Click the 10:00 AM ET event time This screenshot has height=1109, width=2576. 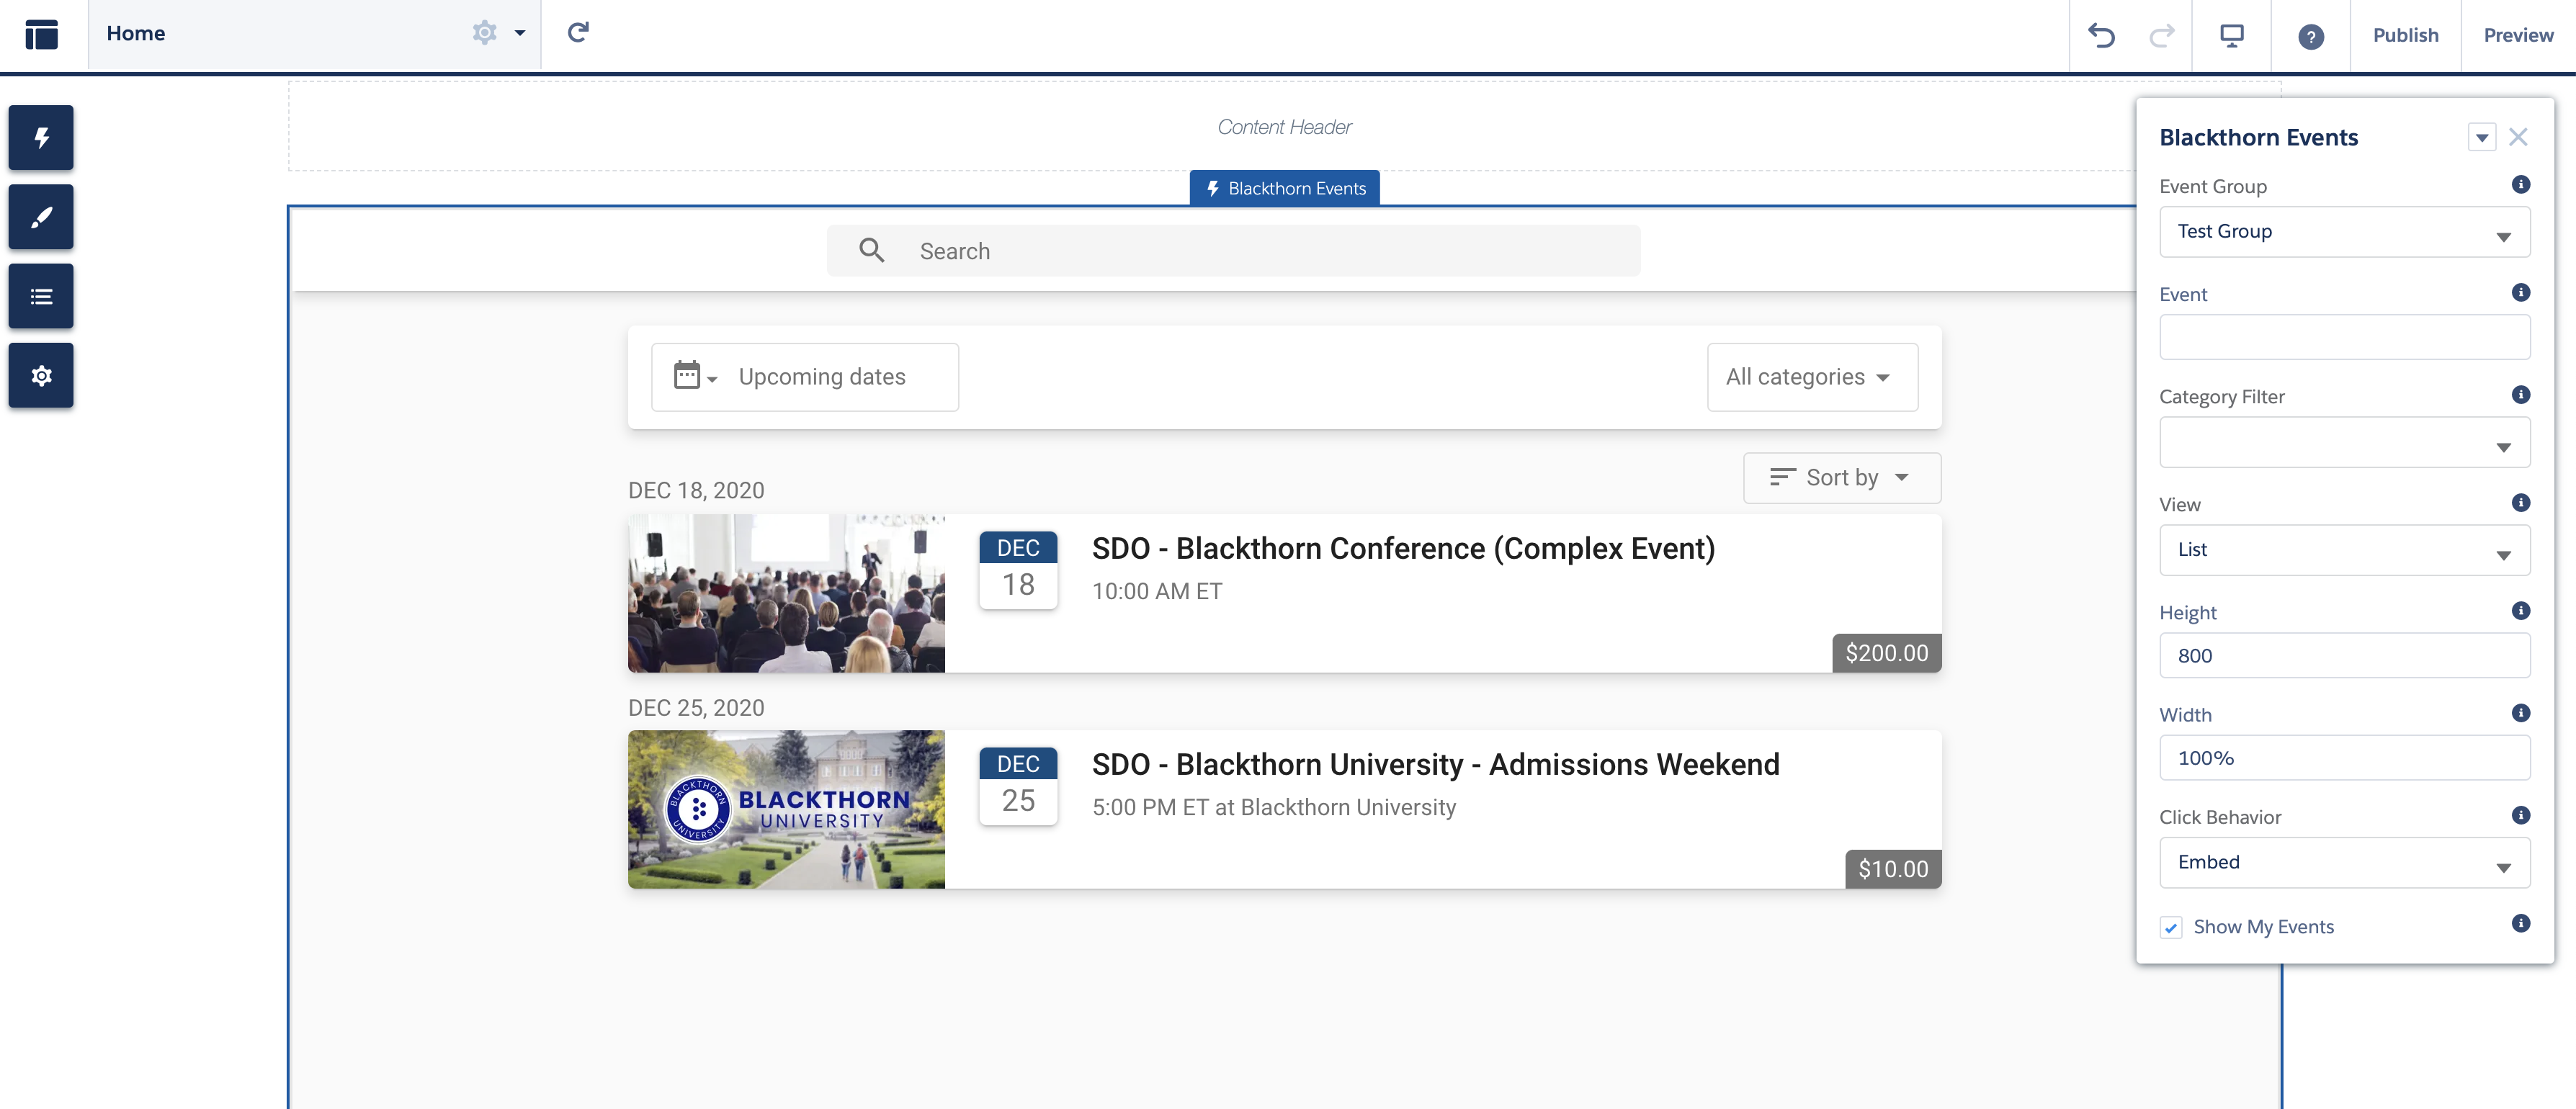tap(1157, 591)
